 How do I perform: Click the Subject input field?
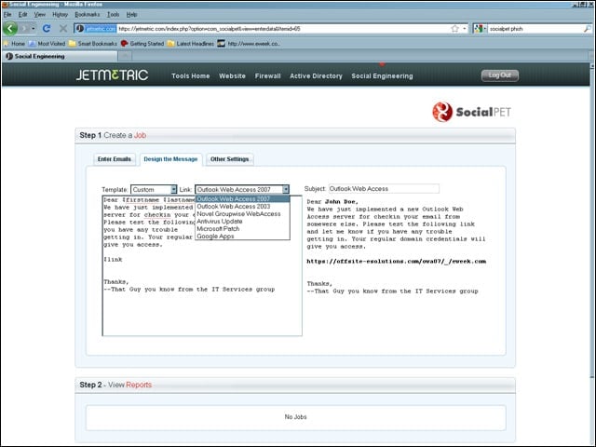(x=384, y=188)
